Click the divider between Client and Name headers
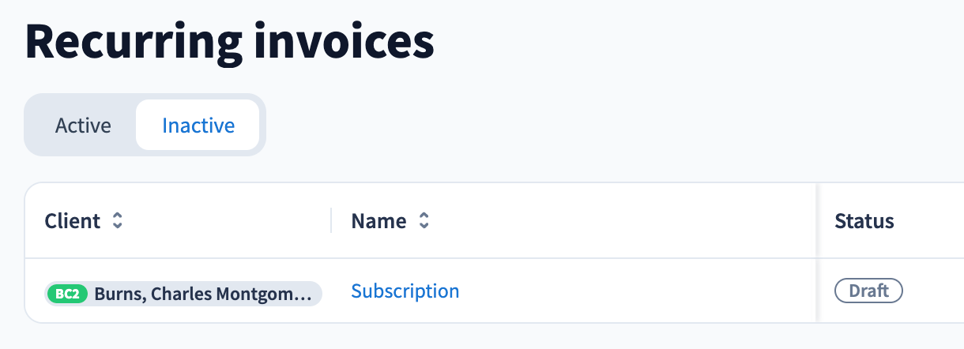 (x=331, y=221)
